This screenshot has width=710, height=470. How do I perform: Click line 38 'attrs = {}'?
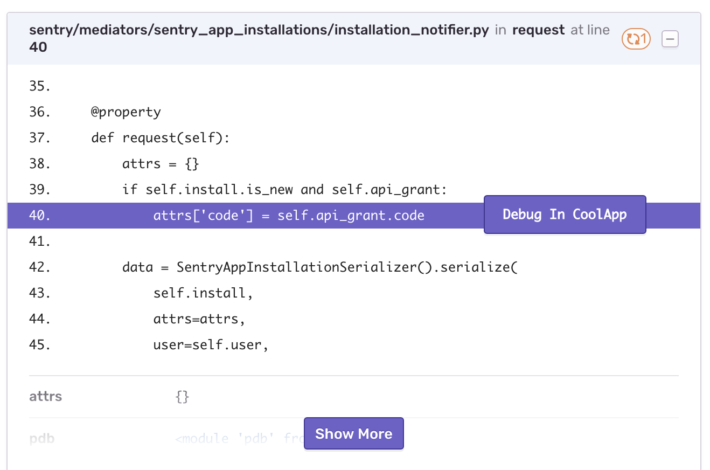161,164
